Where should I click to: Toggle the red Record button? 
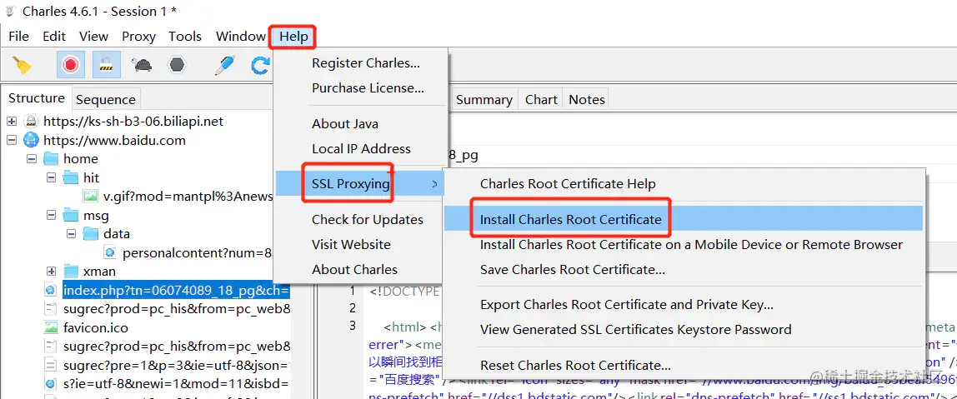click(71, 65)
